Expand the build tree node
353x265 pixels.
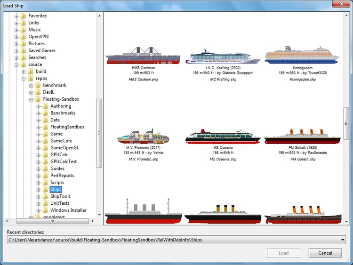tap(24, 72)
